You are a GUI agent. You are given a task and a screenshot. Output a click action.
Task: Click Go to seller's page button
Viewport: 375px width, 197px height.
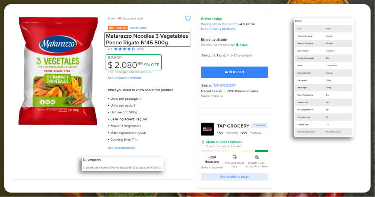coord(234,177)
